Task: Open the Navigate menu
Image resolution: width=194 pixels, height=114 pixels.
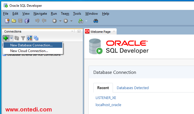Action: click(x=40, y=14)
